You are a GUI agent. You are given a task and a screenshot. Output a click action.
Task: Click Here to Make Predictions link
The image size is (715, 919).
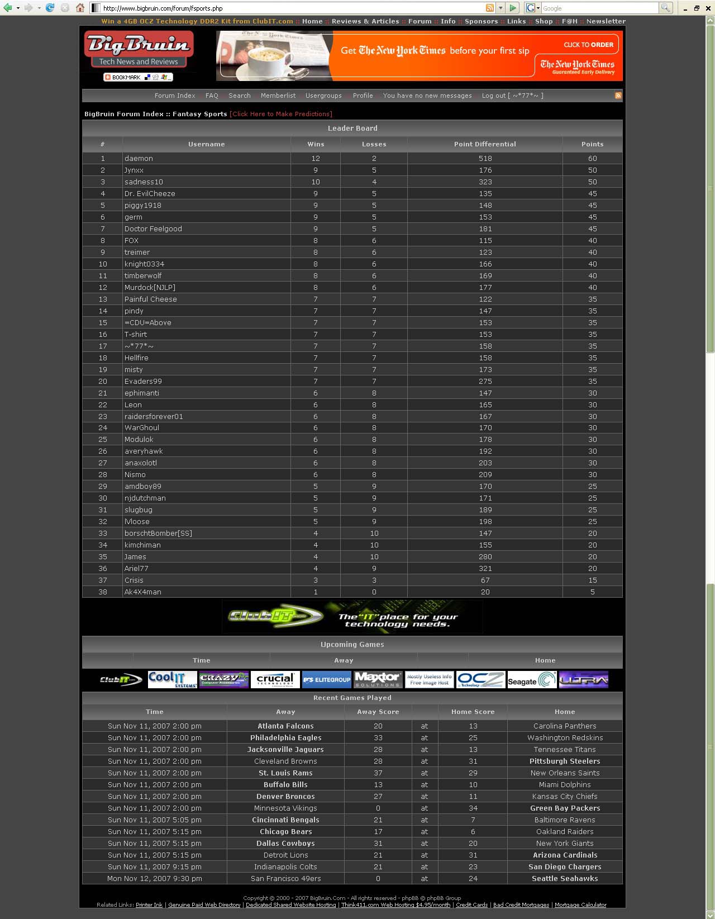tap(280, 114)
